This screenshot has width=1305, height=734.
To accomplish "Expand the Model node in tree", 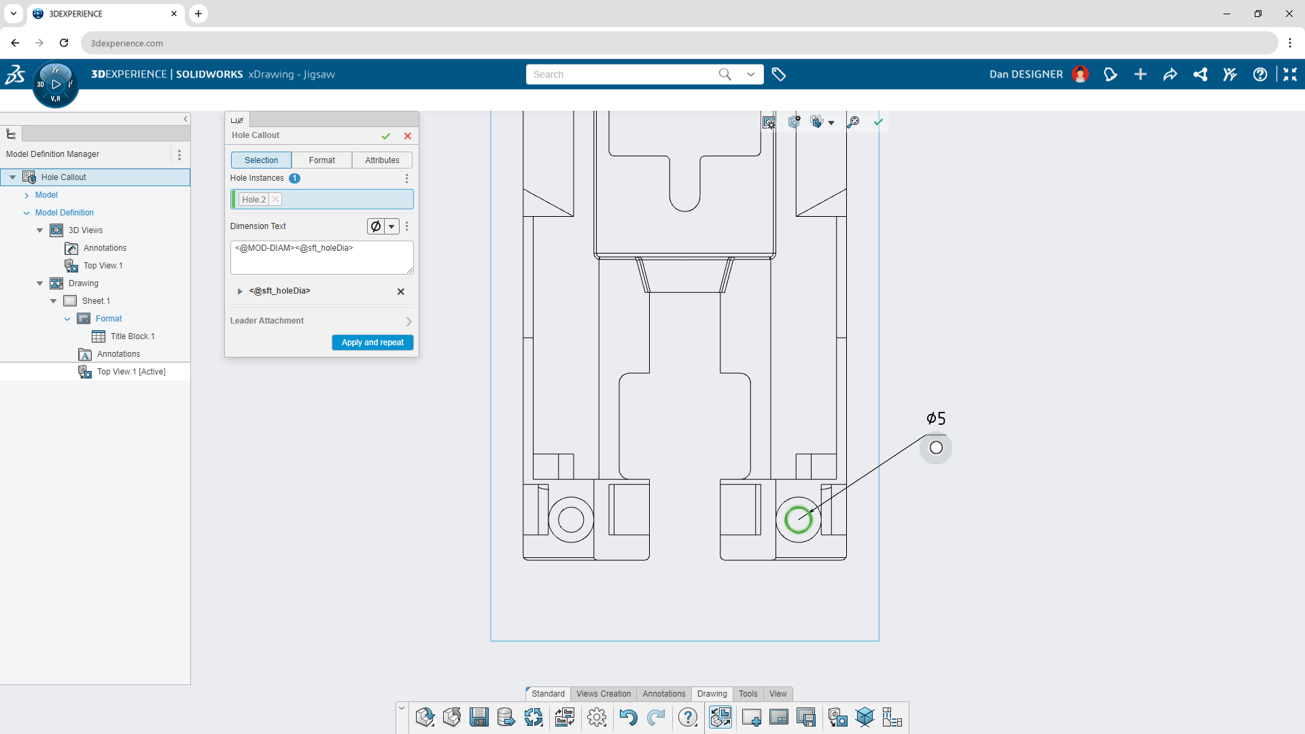I will pyautogui.click(x=27, y=194).
